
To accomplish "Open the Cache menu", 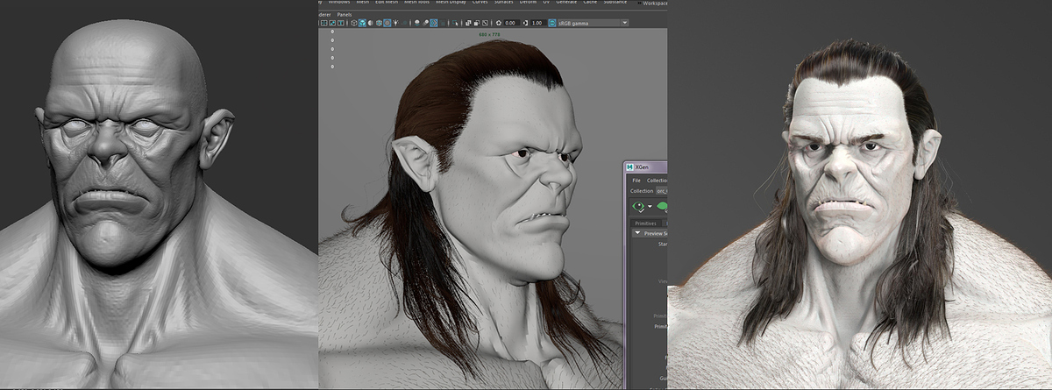I will (x=590, y=3).
